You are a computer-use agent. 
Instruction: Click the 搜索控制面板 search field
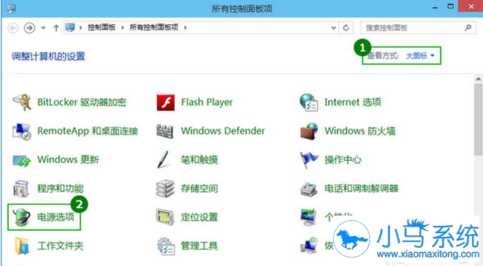pyautogui.click(x=418, y=28)
